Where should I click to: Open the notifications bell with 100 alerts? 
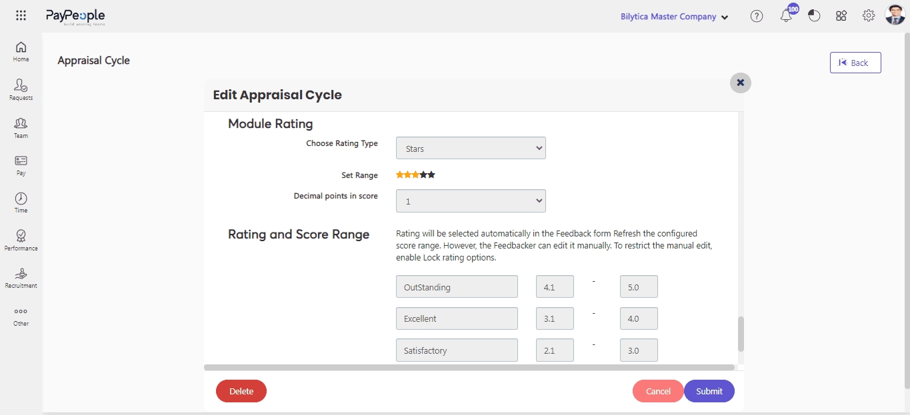tap(787, 15)
